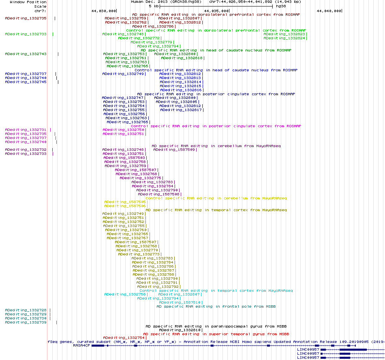Open the red AD dorsolateral prefrontal cortex ROSMAP track title
Image resolution: width=385 pixels, height=360 pixels.
(x=216, y=15)
